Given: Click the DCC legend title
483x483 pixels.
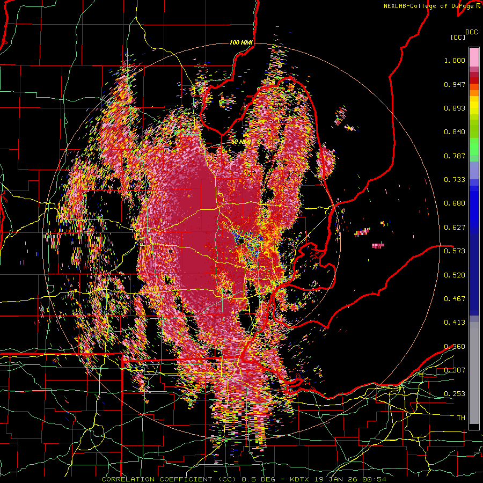Looking at the screenshot, I should pyautogui.click(x=471, y=32).
